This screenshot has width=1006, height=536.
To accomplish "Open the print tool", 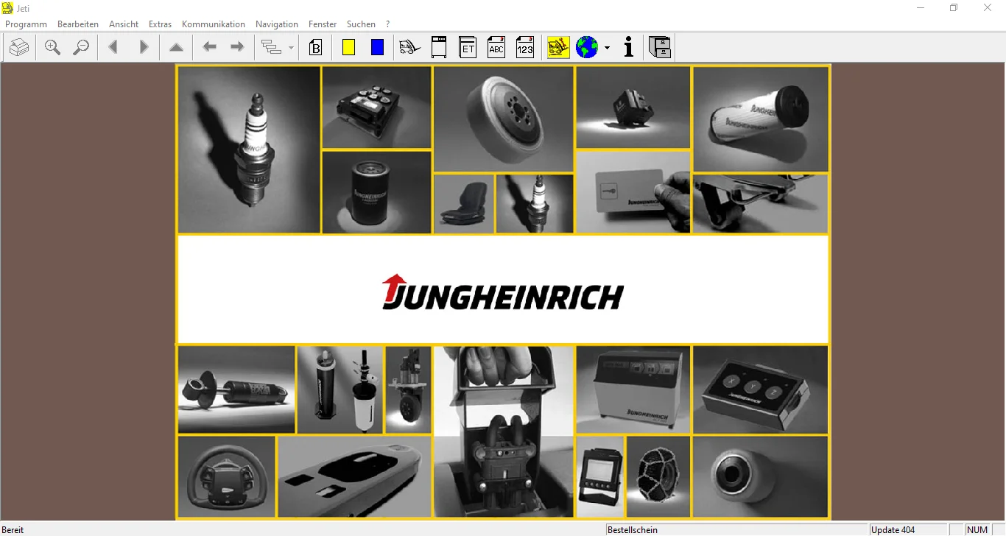I will (x=19, y=46).
